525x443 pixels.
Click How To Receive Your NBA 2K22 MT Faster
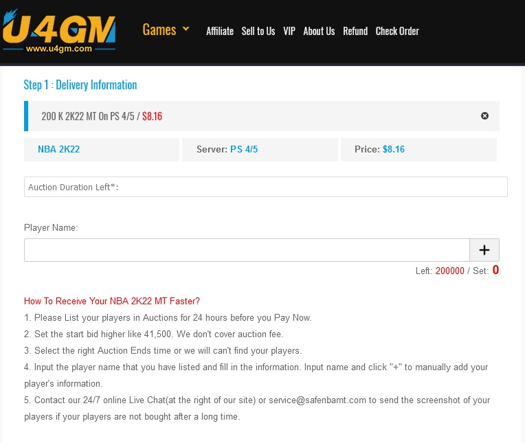pos(112,301)
